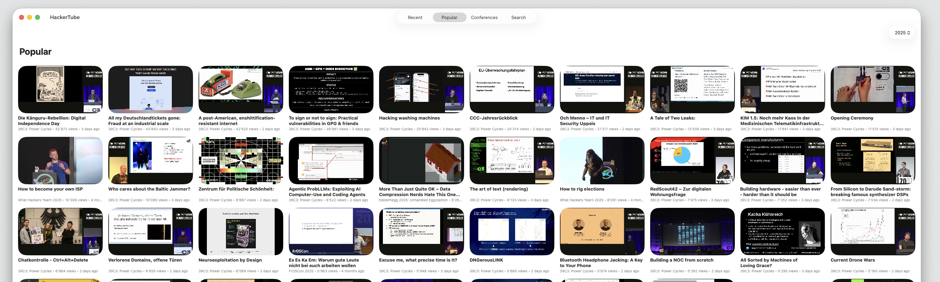Click the '43'843 views' metadata line
Image resolution: width=940 pixels, height=282 pixels.
tap(149, 129)
